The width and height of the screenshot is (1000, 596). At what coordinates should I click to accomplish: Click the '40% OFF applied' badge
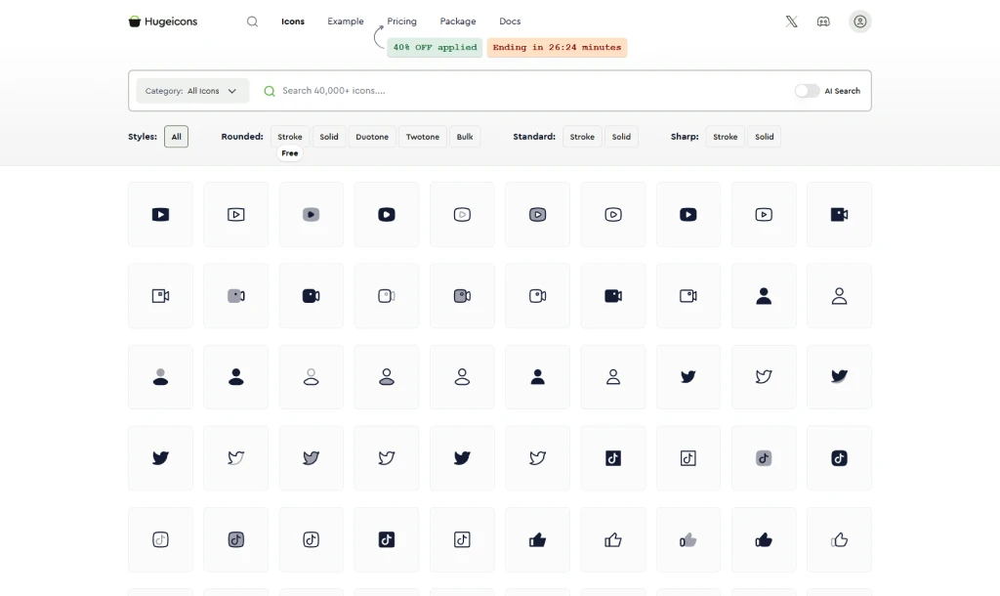[435, 47]
